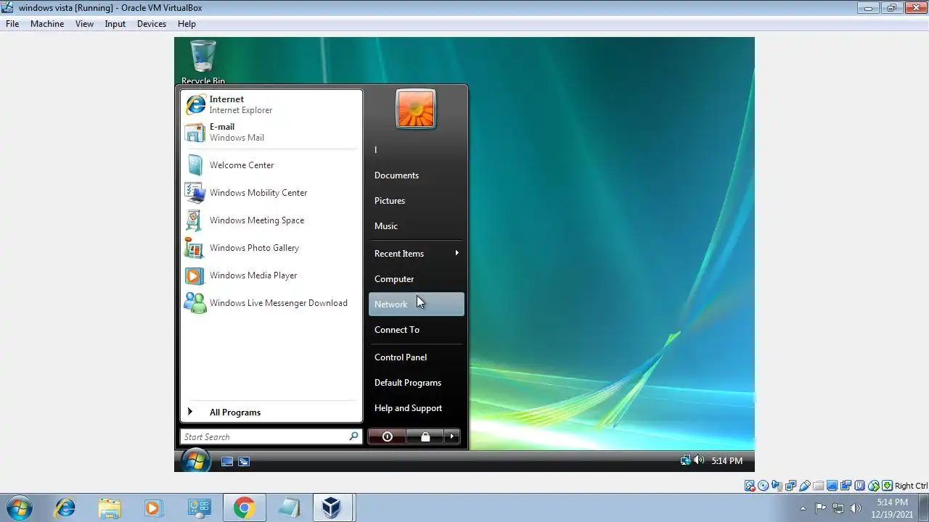This screenshot has height=522, width=929.
Task: Open Pictures from the Start menu
Action: pyautogui.click(x=416, y=201)
